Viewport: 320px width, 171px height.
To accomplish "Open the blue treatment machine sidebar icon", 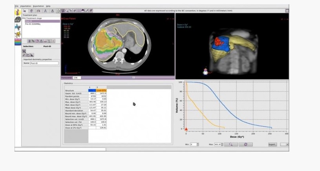I will tap(18, 27).
